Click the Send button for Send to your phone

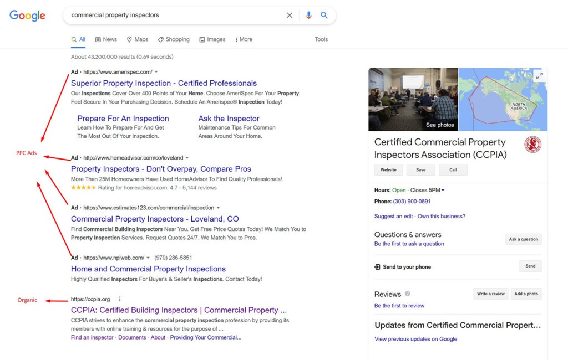click(x=530, y=266)
